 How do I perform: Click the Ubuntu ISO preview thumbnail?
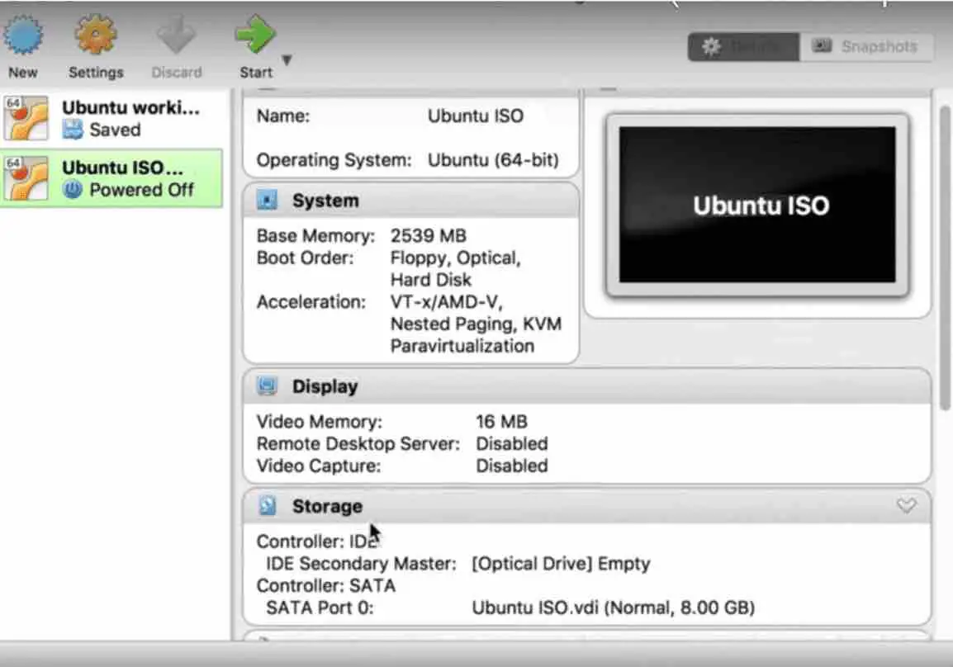click(x=757, y=205)
